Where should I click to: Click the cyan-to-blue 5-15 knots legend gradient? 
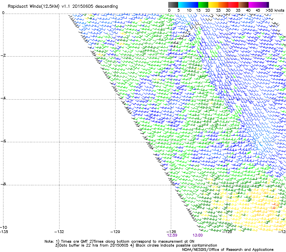188,5
